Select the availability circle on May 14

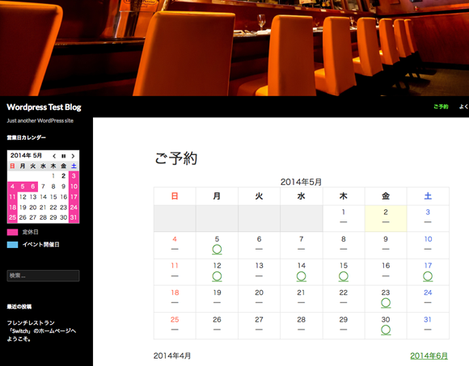tap(301, 276)
